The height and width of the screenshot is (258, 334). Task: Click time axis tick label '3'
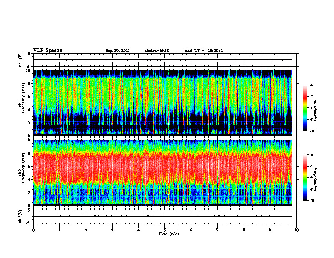pos(112,230)
